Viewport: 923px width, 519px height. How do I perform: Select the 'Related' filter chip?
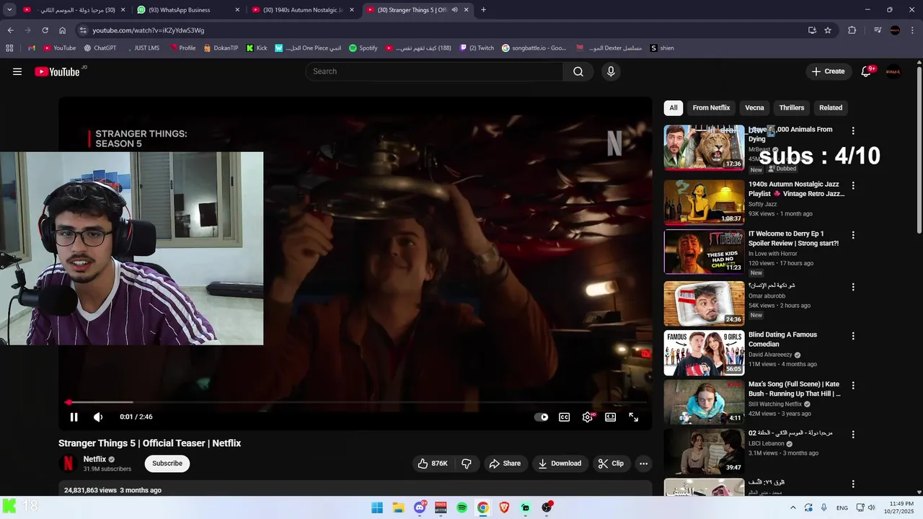coord(831,107)
